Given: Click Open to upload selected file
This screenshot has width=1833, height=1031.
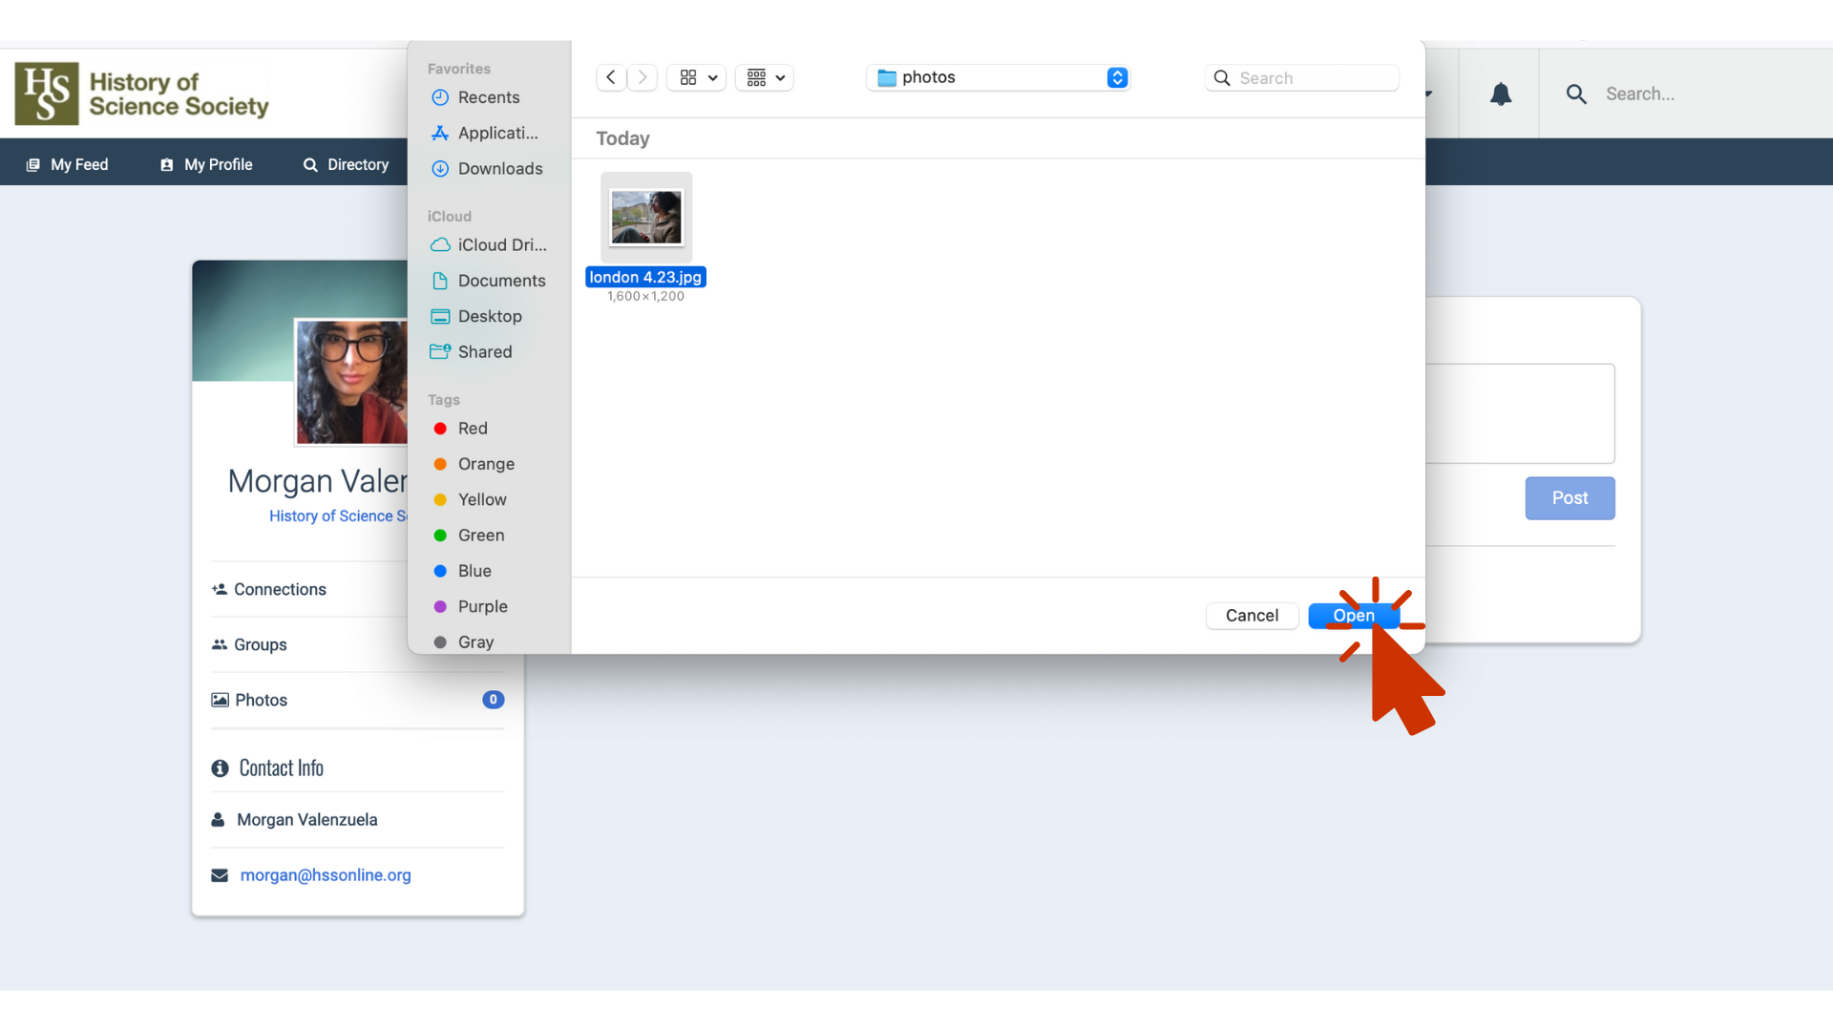Looking at the screenshot, I should click(x=1353, y=616).
